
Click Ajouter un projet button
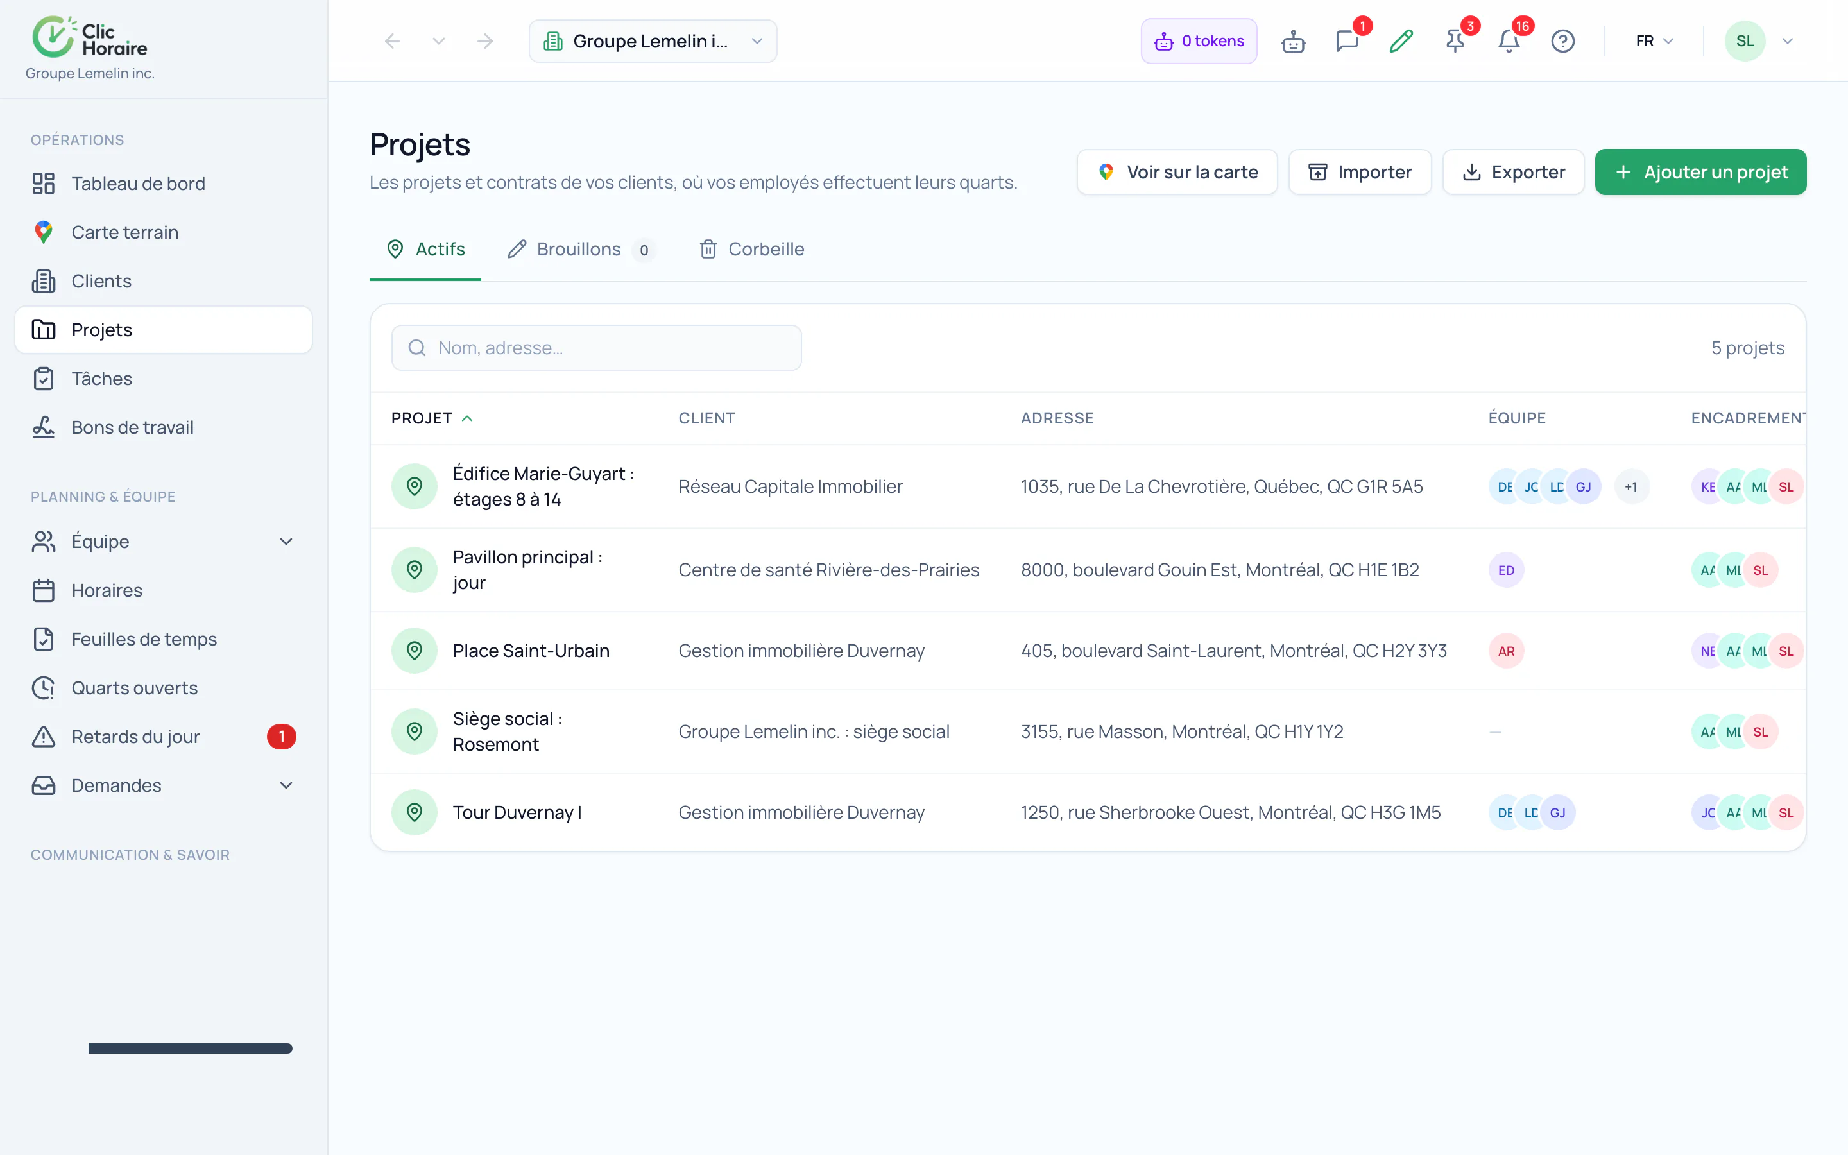tap(1700, 172)
